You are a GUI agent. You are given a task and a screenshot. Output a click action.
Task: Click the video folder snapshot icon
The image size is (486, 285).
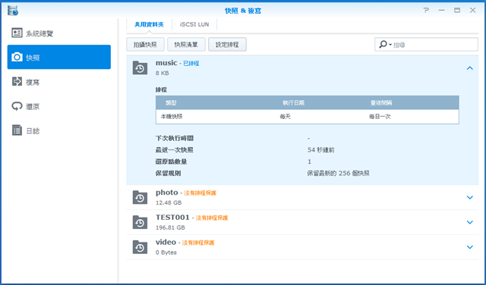point(140,246)
